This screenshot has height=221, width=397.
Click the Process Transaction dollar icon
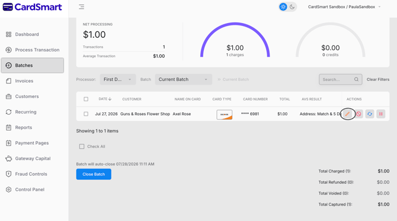9,50
